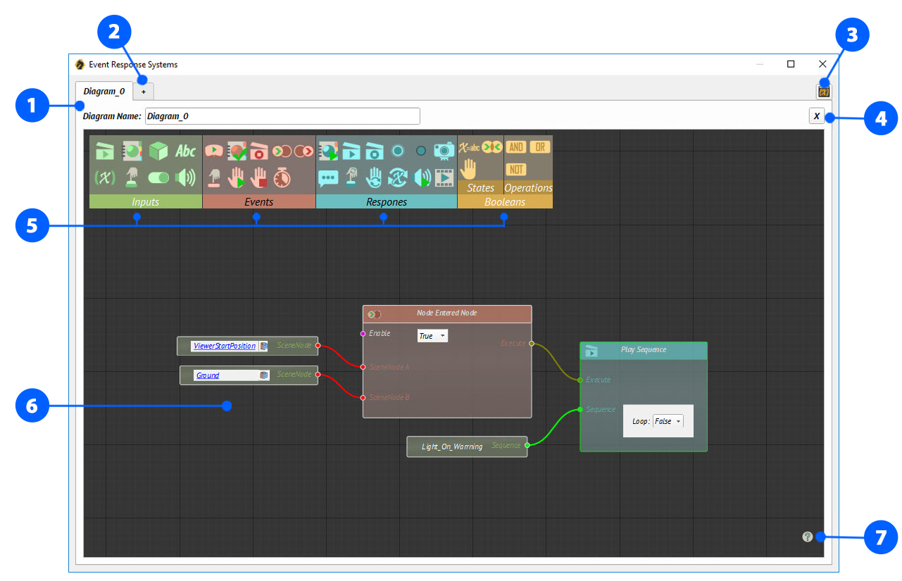Click into the Diagram Name field

pos(282,116)
